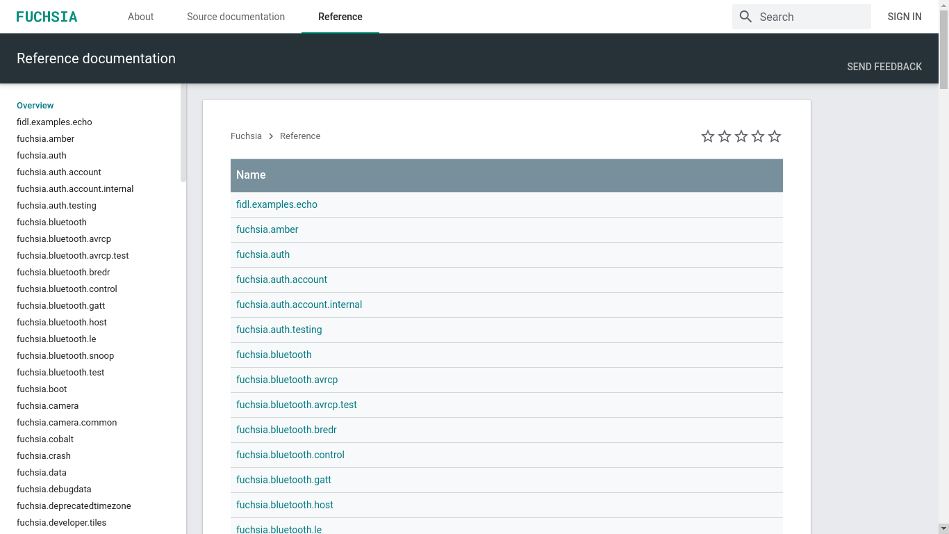Click fuchsia.auth link in the table
Image resolution: width=949 pixels, height=534 pixels.
(263, 254)
